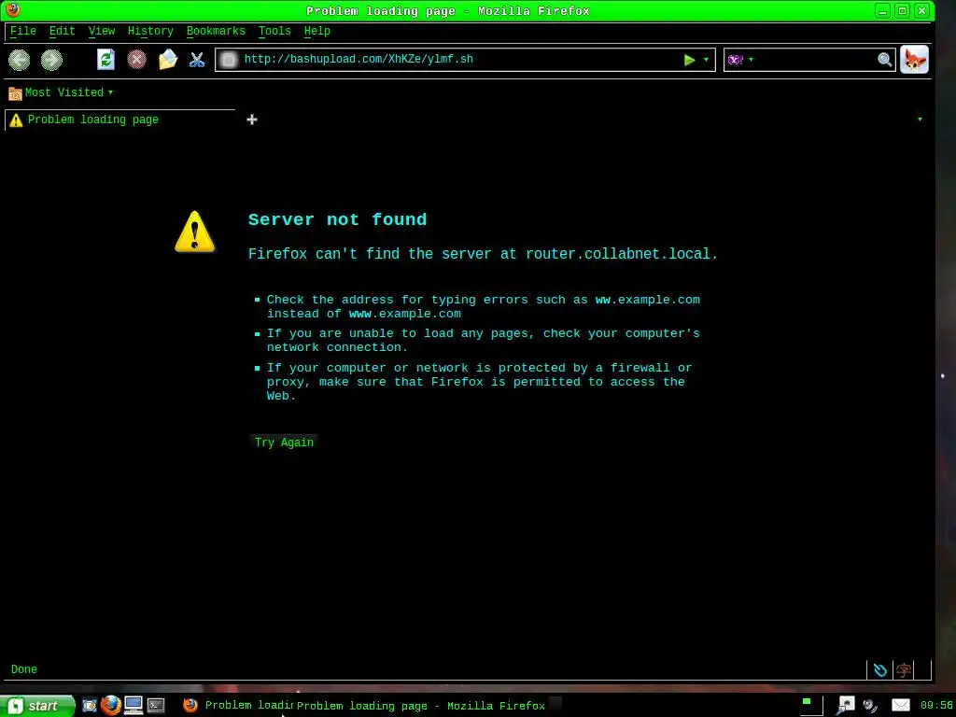956x717 pixels.
Task: Reload the page with the refresh icon
Action: coord(105,59)
